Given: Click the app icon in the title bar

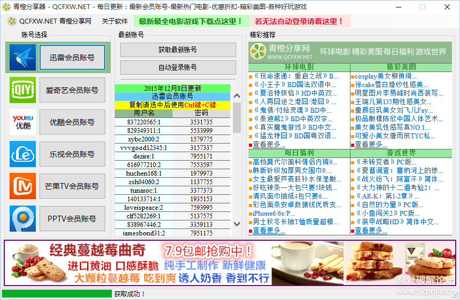Looking at the screenshot, I should point(6,7).
